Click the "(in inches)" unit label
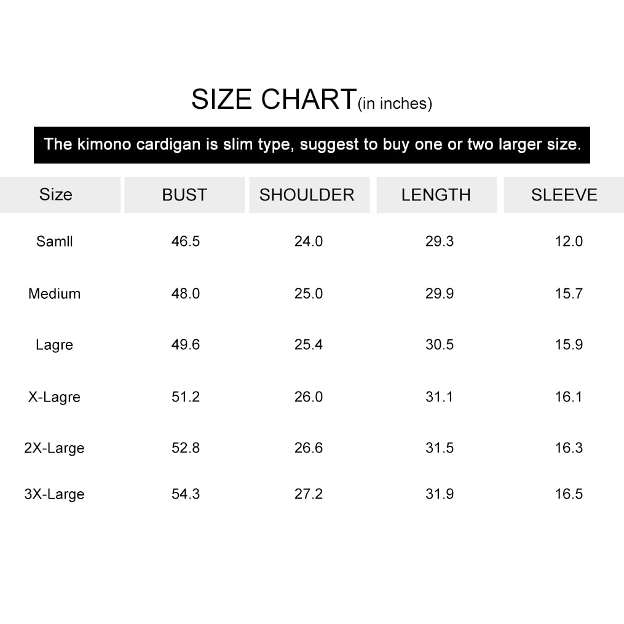Image resolution: width=624 pixels, height=624 pixels. (x=395, y=104)
